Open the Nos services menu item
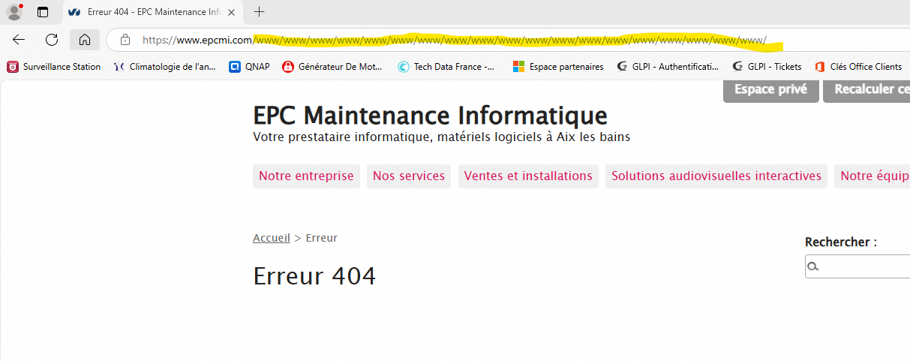 [x=409, y=176]
